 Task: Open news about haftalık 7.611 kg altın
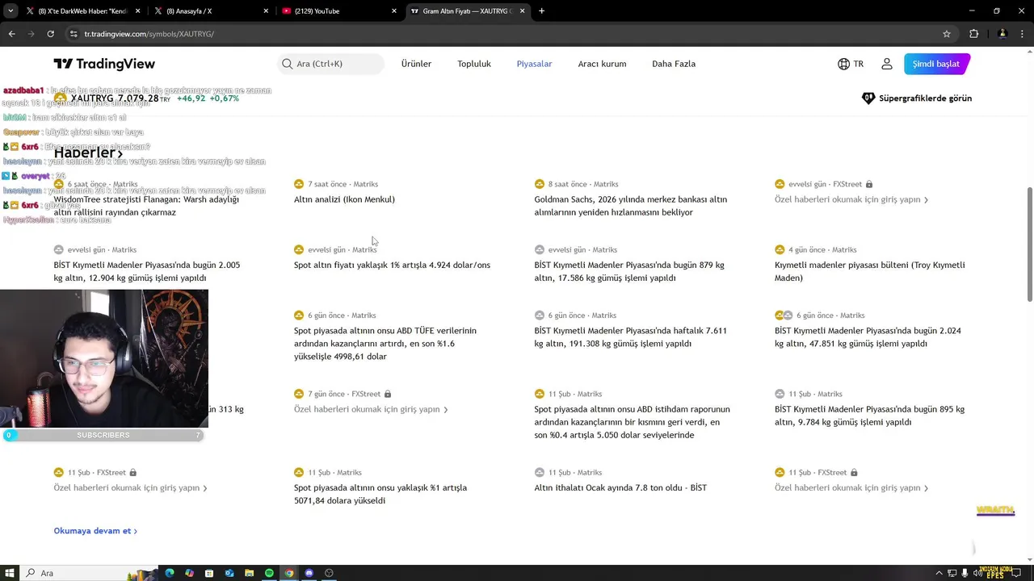pyautogui.click(x=630, y=336)
